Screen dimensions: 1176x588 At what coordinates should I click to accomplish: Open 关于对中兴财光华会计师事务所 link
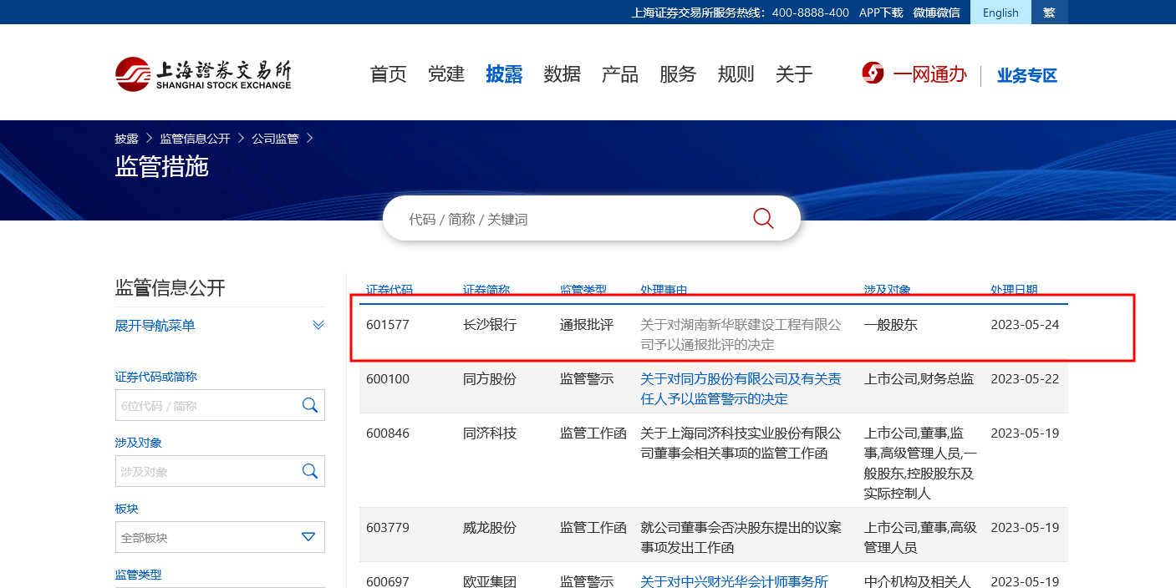pyautogui.click(x=734, y=581)
